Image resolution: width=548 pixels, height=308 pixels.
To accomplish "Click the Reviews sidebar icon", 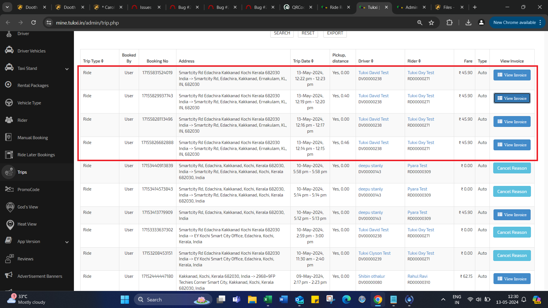I will click(9, 259).
